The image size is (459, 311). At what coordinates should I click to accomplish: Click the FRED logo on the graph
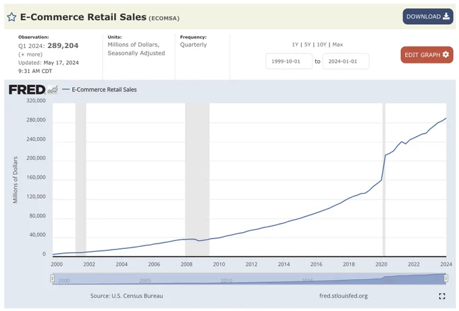(x=27, y=90)
